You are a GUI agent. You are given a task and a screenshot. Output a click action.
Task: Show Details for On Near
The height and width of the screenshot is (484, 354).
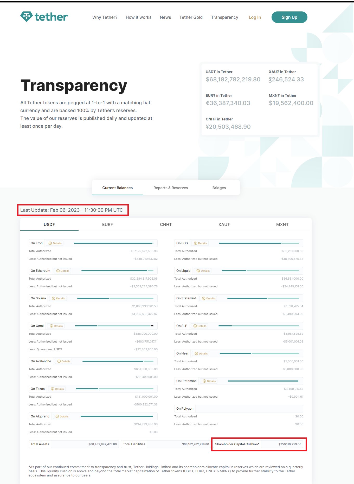coord(201,353)
